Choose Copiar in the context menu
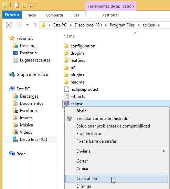 [x=82, y=169]
